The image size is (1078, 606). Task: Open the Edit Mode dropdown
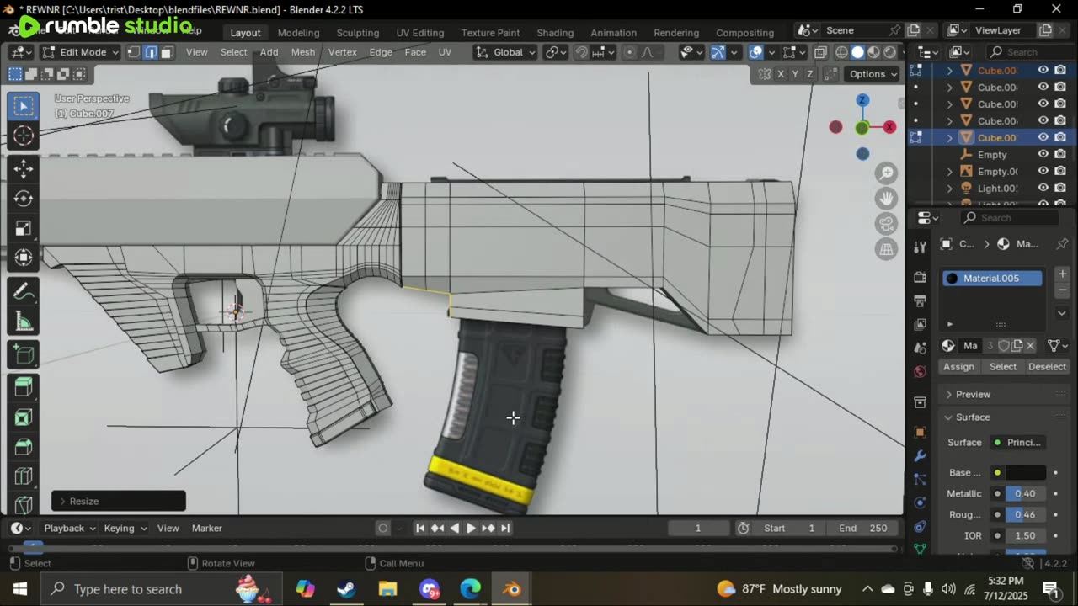tap(83, 52)
